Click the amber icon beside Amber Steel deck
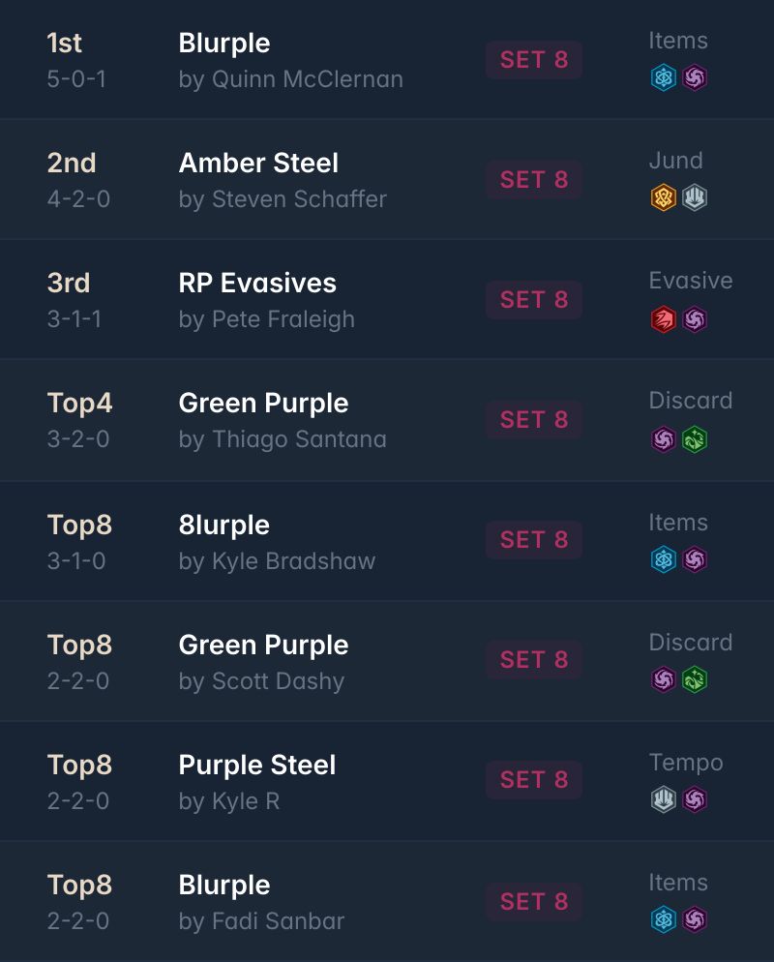774x962 pixels. point(663,197)
